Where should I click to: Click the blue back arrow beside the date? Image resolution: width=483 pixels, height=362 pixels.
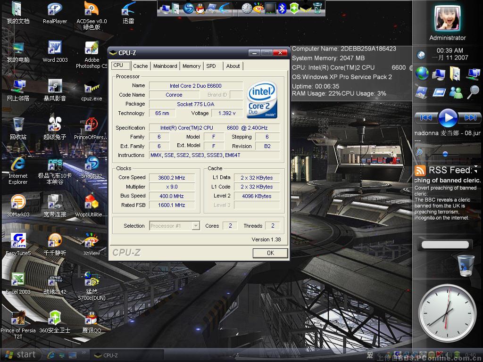(x=421, y=55)
